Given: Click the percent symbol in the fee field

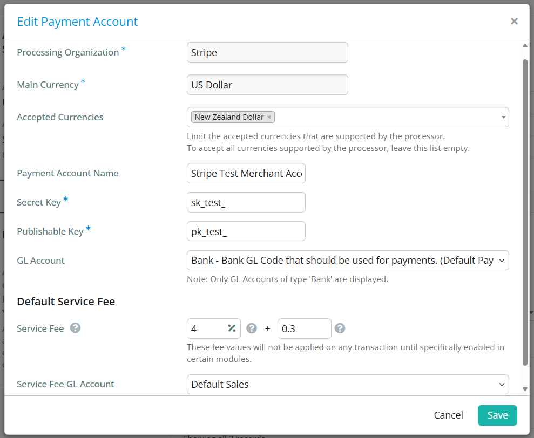Looking at the screenshot, I should coord(232,328).
